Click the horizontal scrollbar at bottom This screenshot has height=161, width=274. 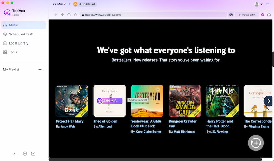[155, 159]
